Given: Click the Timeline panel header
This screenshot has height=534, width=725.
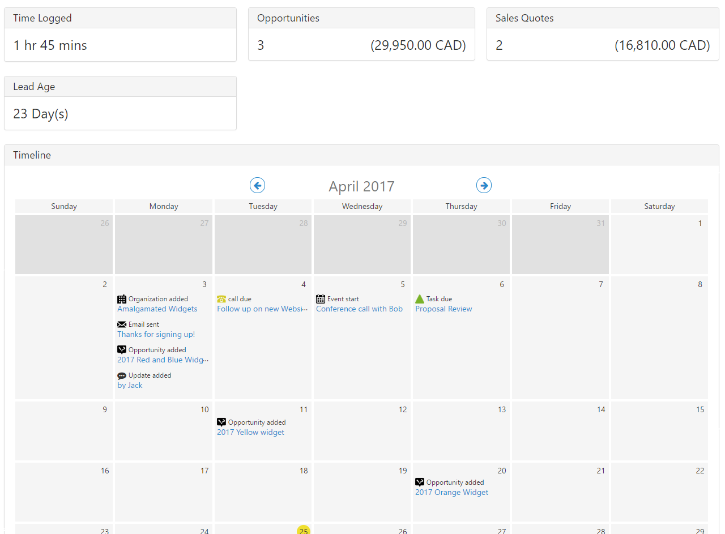Looking at the screenshot, I should pos(361,155).
